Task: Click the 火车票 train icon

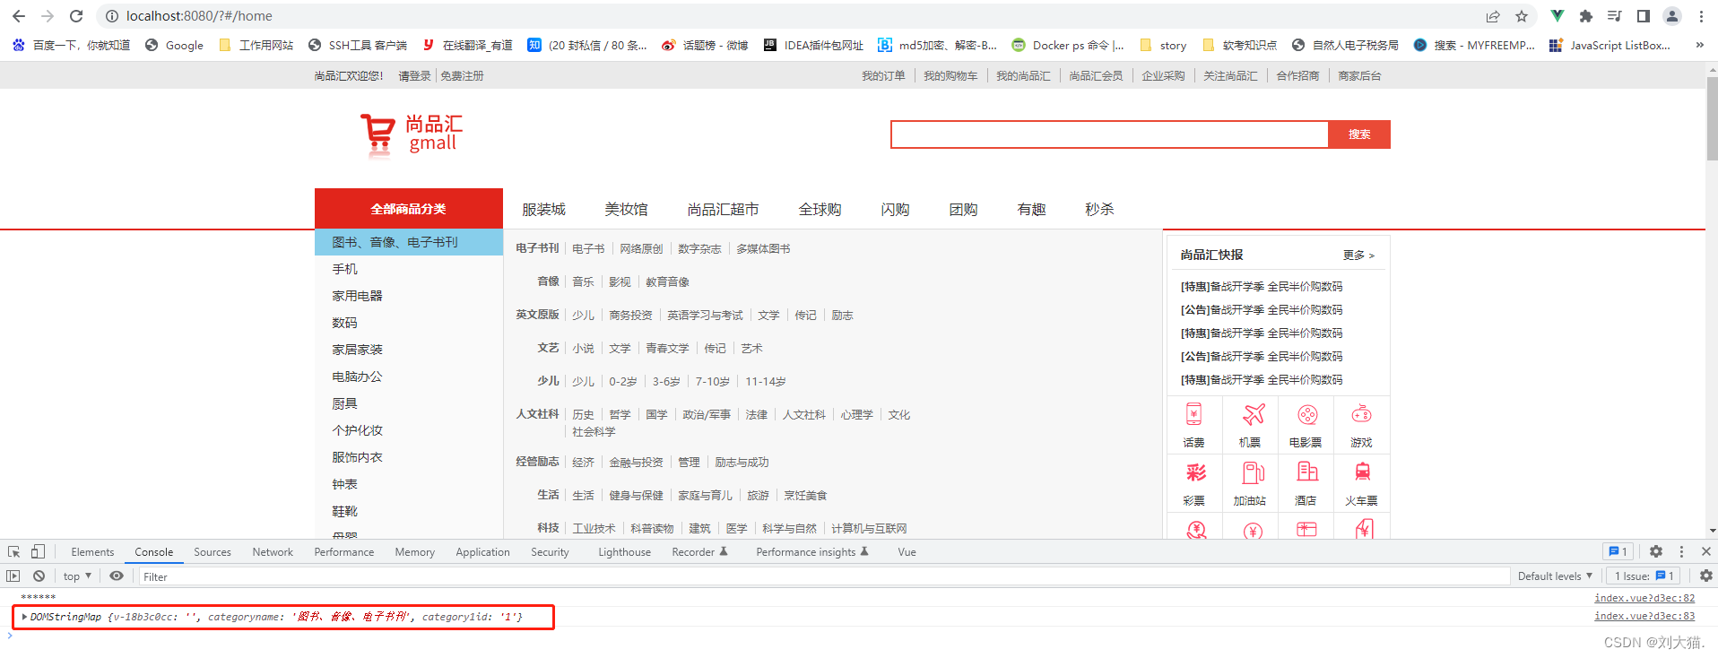Action: tap(1362, 472)
